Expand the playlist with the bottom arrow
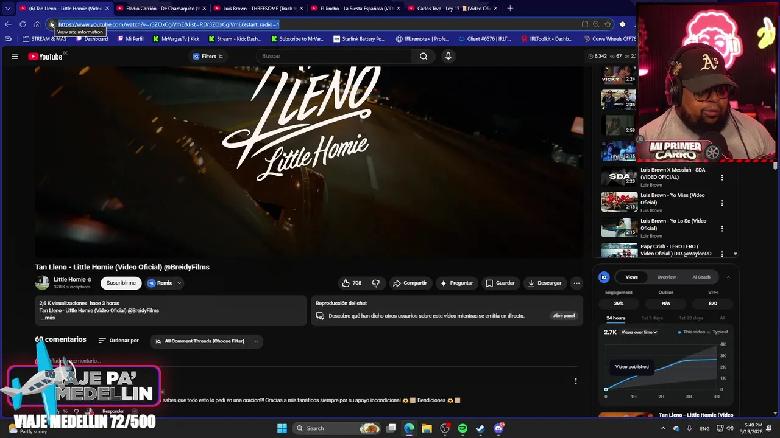Viewport: 780px width, 438px height. pyautogui.click(x=735, y=254)
